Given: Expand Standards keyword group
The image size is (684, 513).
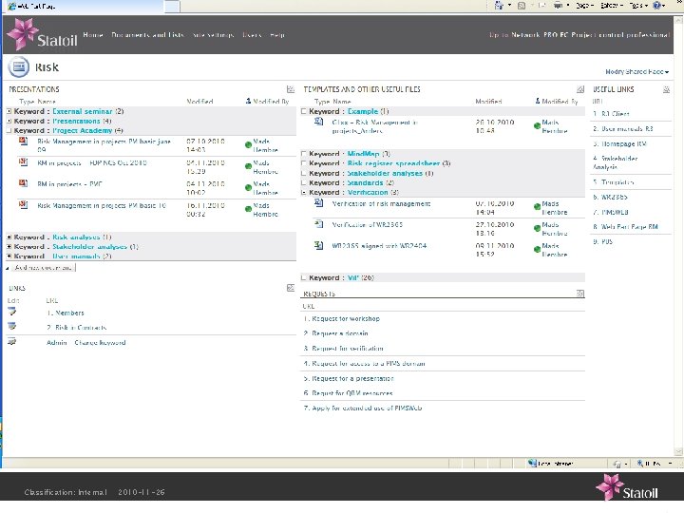Looking at the screenshot, I should click(x=304, y=182).
